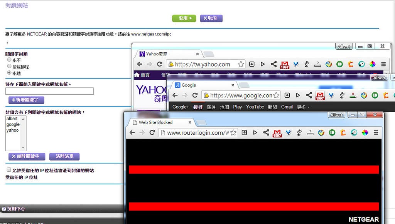
Task: Open the Help Center (說明中心) bar
Action: [62, 209]
